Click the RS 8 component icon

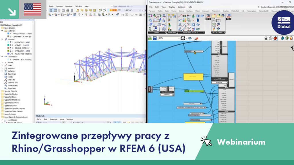[x=228, y=17]
